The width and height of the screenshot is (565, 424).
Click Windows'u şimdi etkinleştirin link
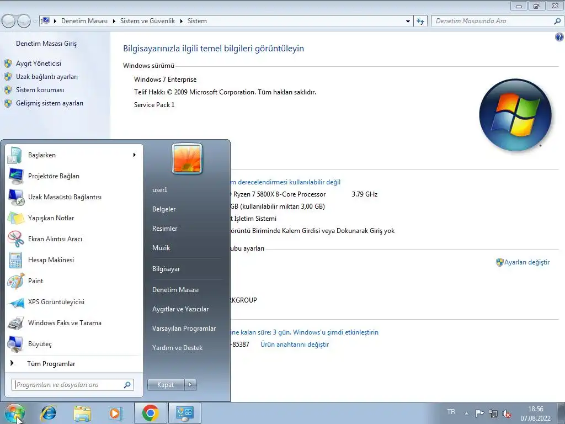point(336,332)
